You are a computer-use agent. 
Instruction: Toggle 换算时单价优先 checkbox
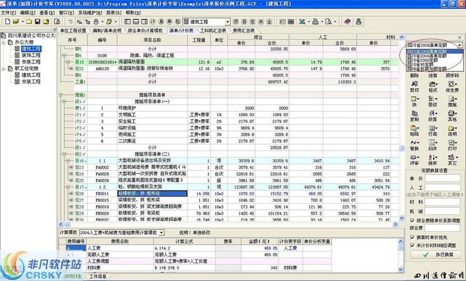coord(412,237)
